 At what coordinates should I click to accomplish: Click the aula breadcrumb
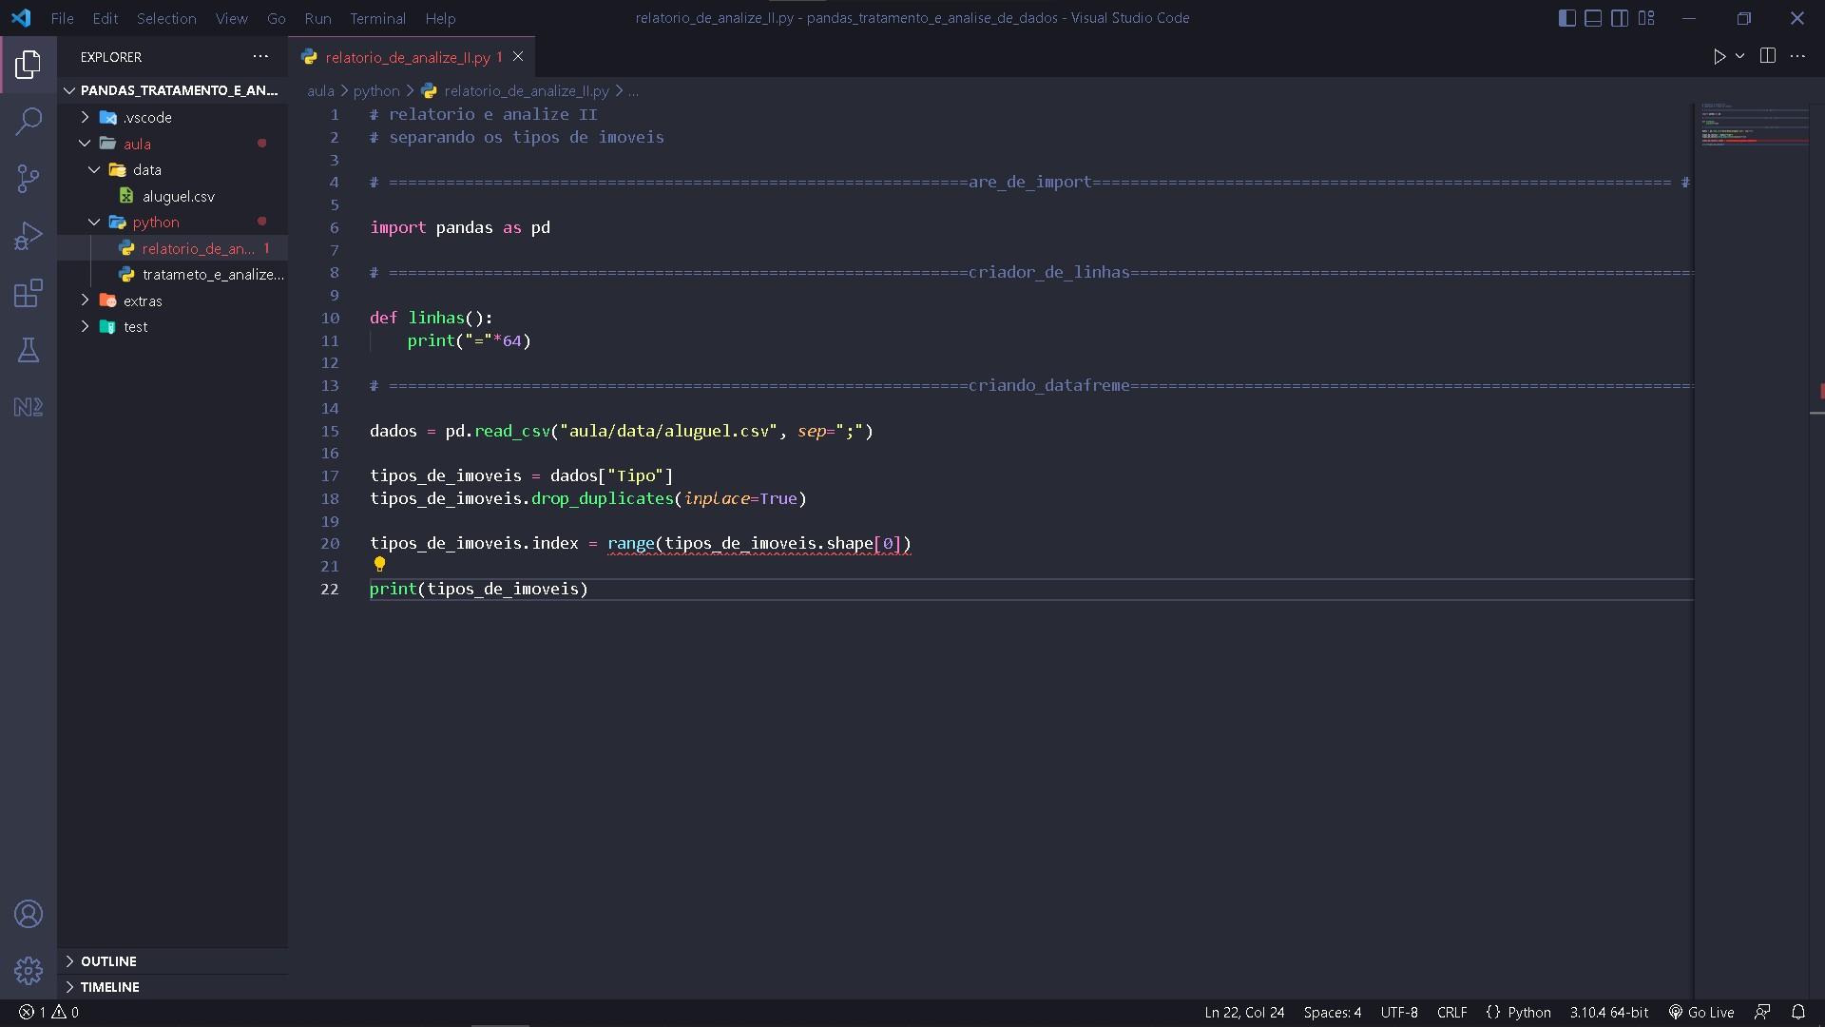click(320, 90)
